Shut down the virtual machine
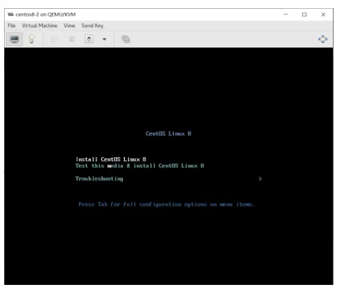Screen dimensions: 339x289 pyautogui.click(x=89, y=39)
